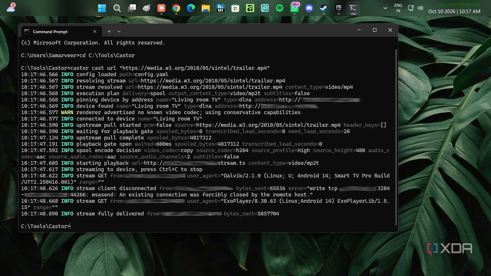
Task: Open Discord from the taskbar
Action: point(309,8)
